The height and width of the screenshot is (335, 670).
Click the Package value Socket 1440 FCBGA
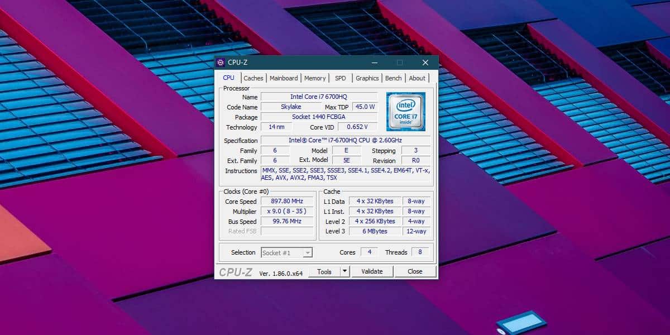click(x=319, y=117)
